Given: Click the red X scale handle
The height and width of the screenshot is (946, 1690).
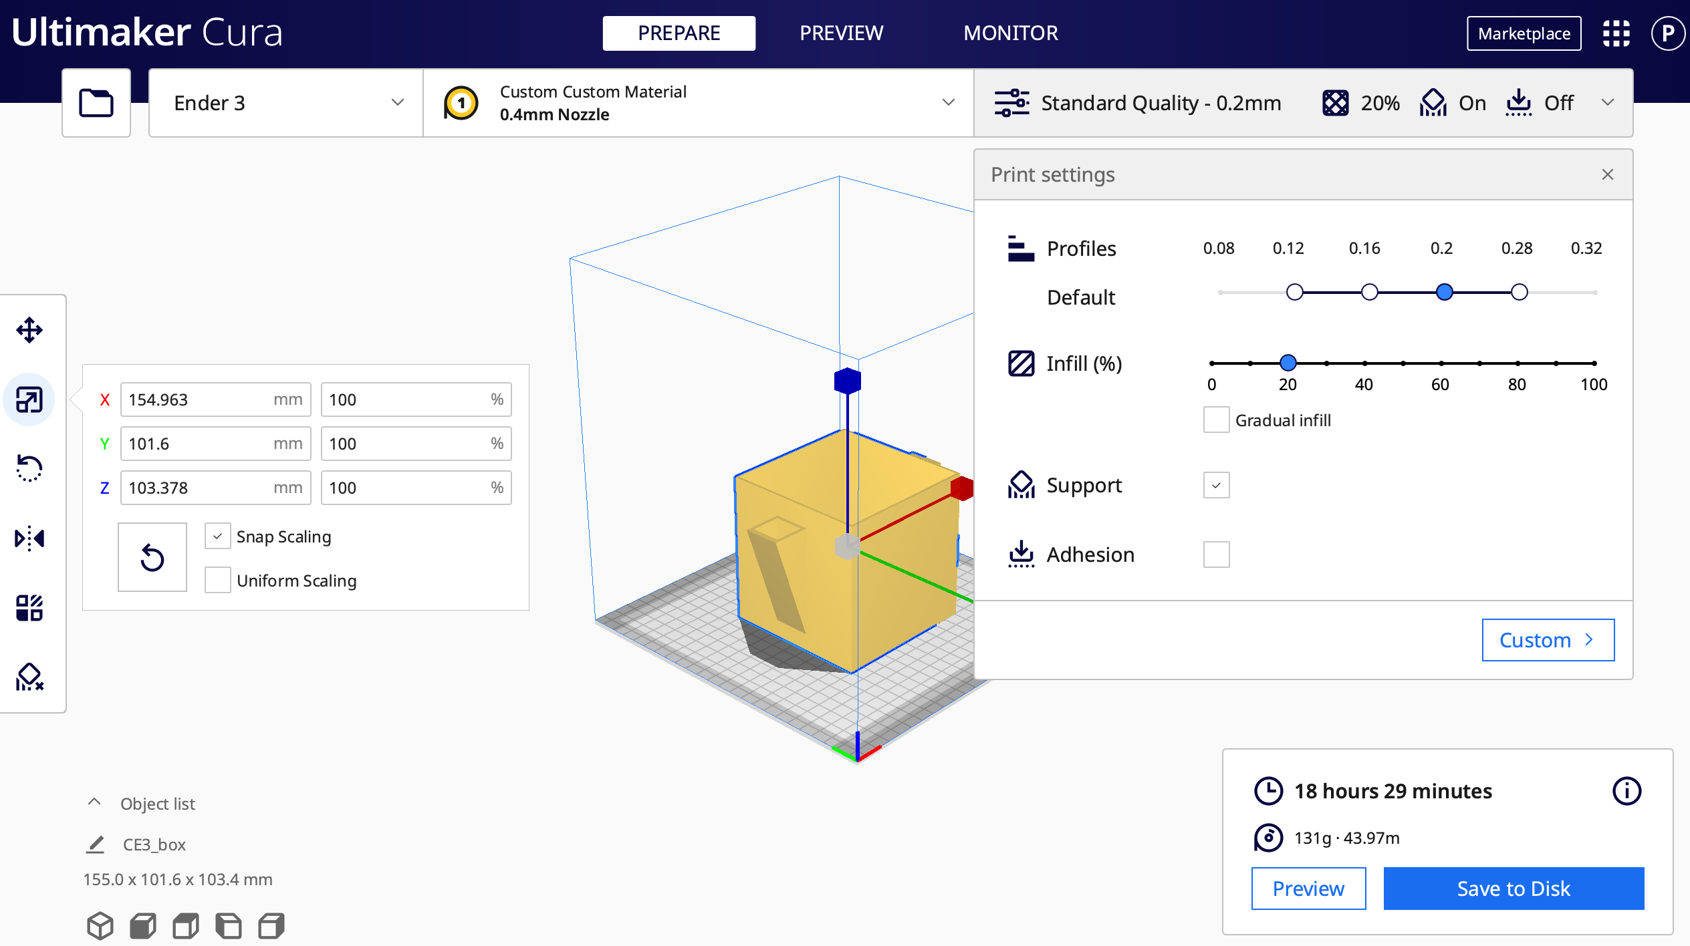Looking at the screenshot, I should tap(961, 488).
